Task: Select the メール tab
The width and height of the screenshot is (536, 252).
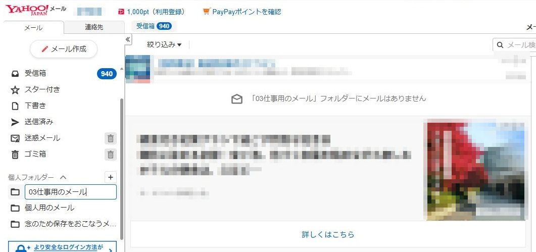Action: 33,28
